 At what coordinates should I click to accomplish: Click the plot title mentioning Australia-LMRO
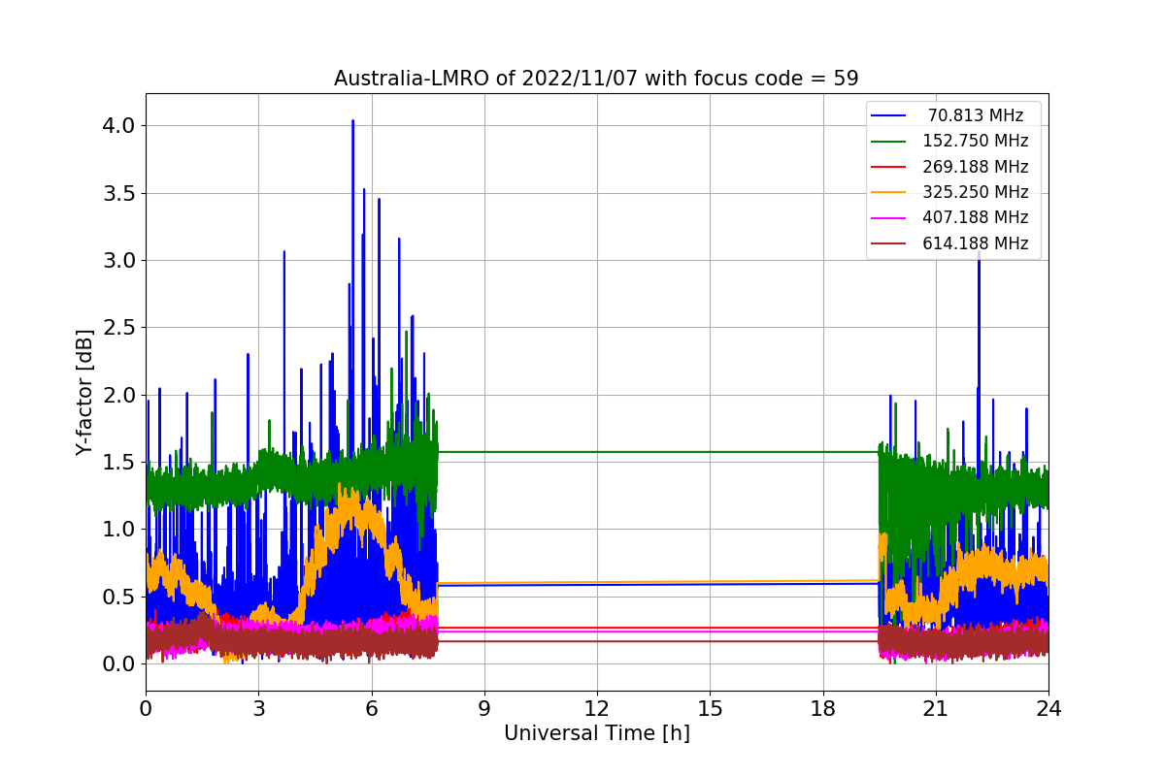pyautogui.click(x=596, y=79)
